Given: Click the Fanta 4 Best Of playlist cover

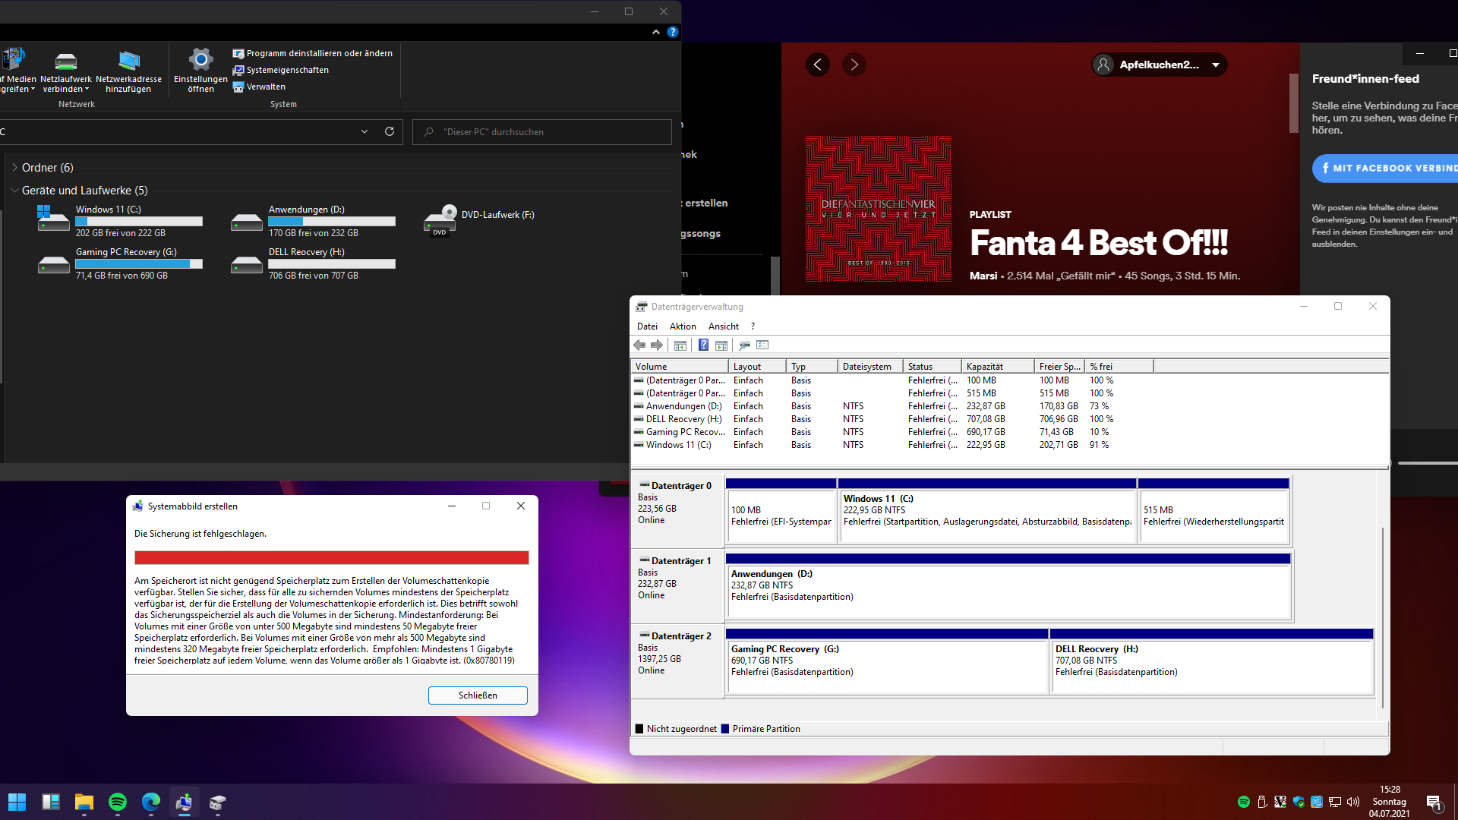Looking at the screenshot, I should [879, 209].
